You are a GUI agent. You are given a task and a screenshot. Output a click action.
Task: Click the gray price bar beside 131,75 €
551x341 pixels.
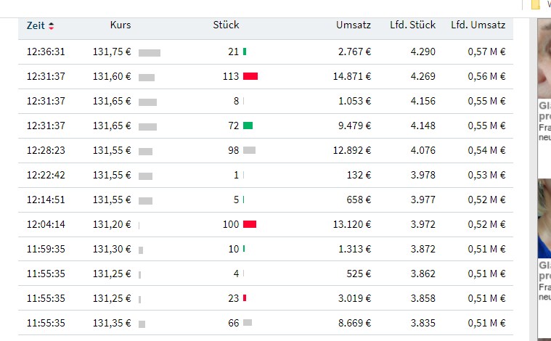150,52
